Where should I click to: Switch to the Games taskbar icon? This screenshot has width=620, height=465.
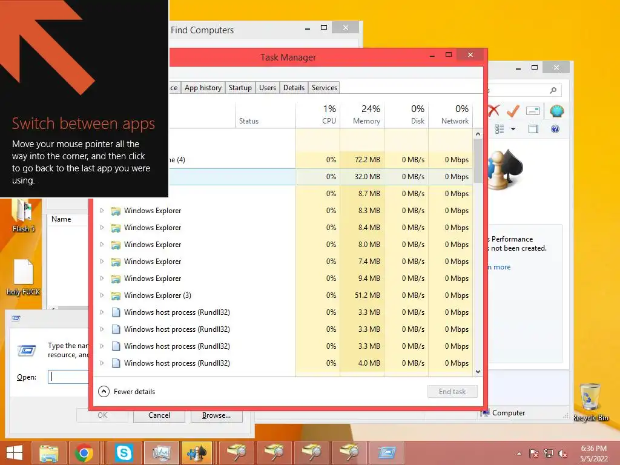[x=197, y=453]
